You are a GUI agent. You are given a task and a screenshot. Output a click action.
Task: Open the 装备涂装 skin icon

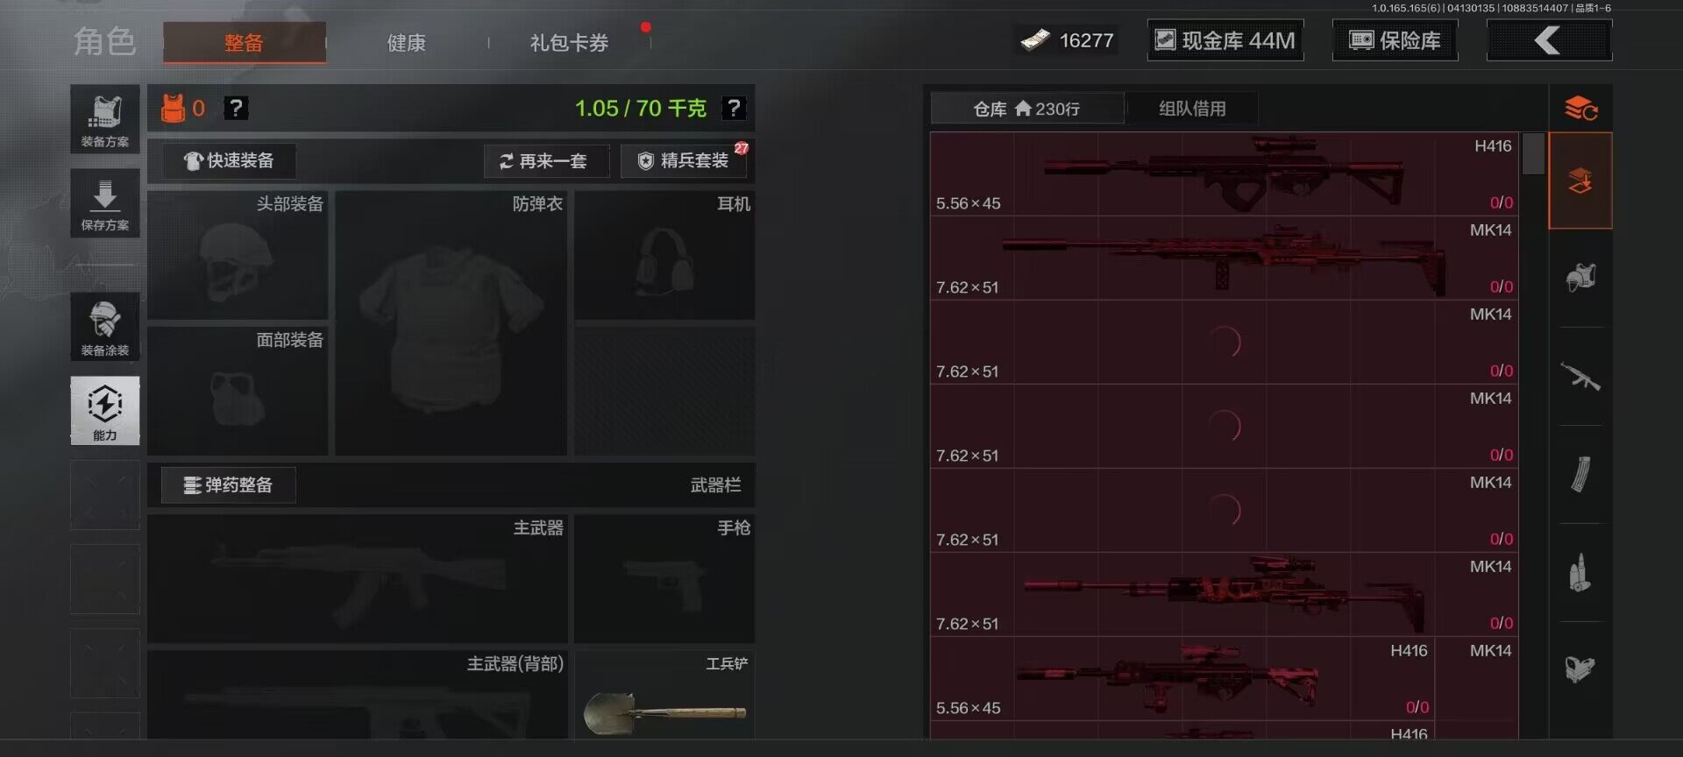pyautogui.click(x=105, y=327)
